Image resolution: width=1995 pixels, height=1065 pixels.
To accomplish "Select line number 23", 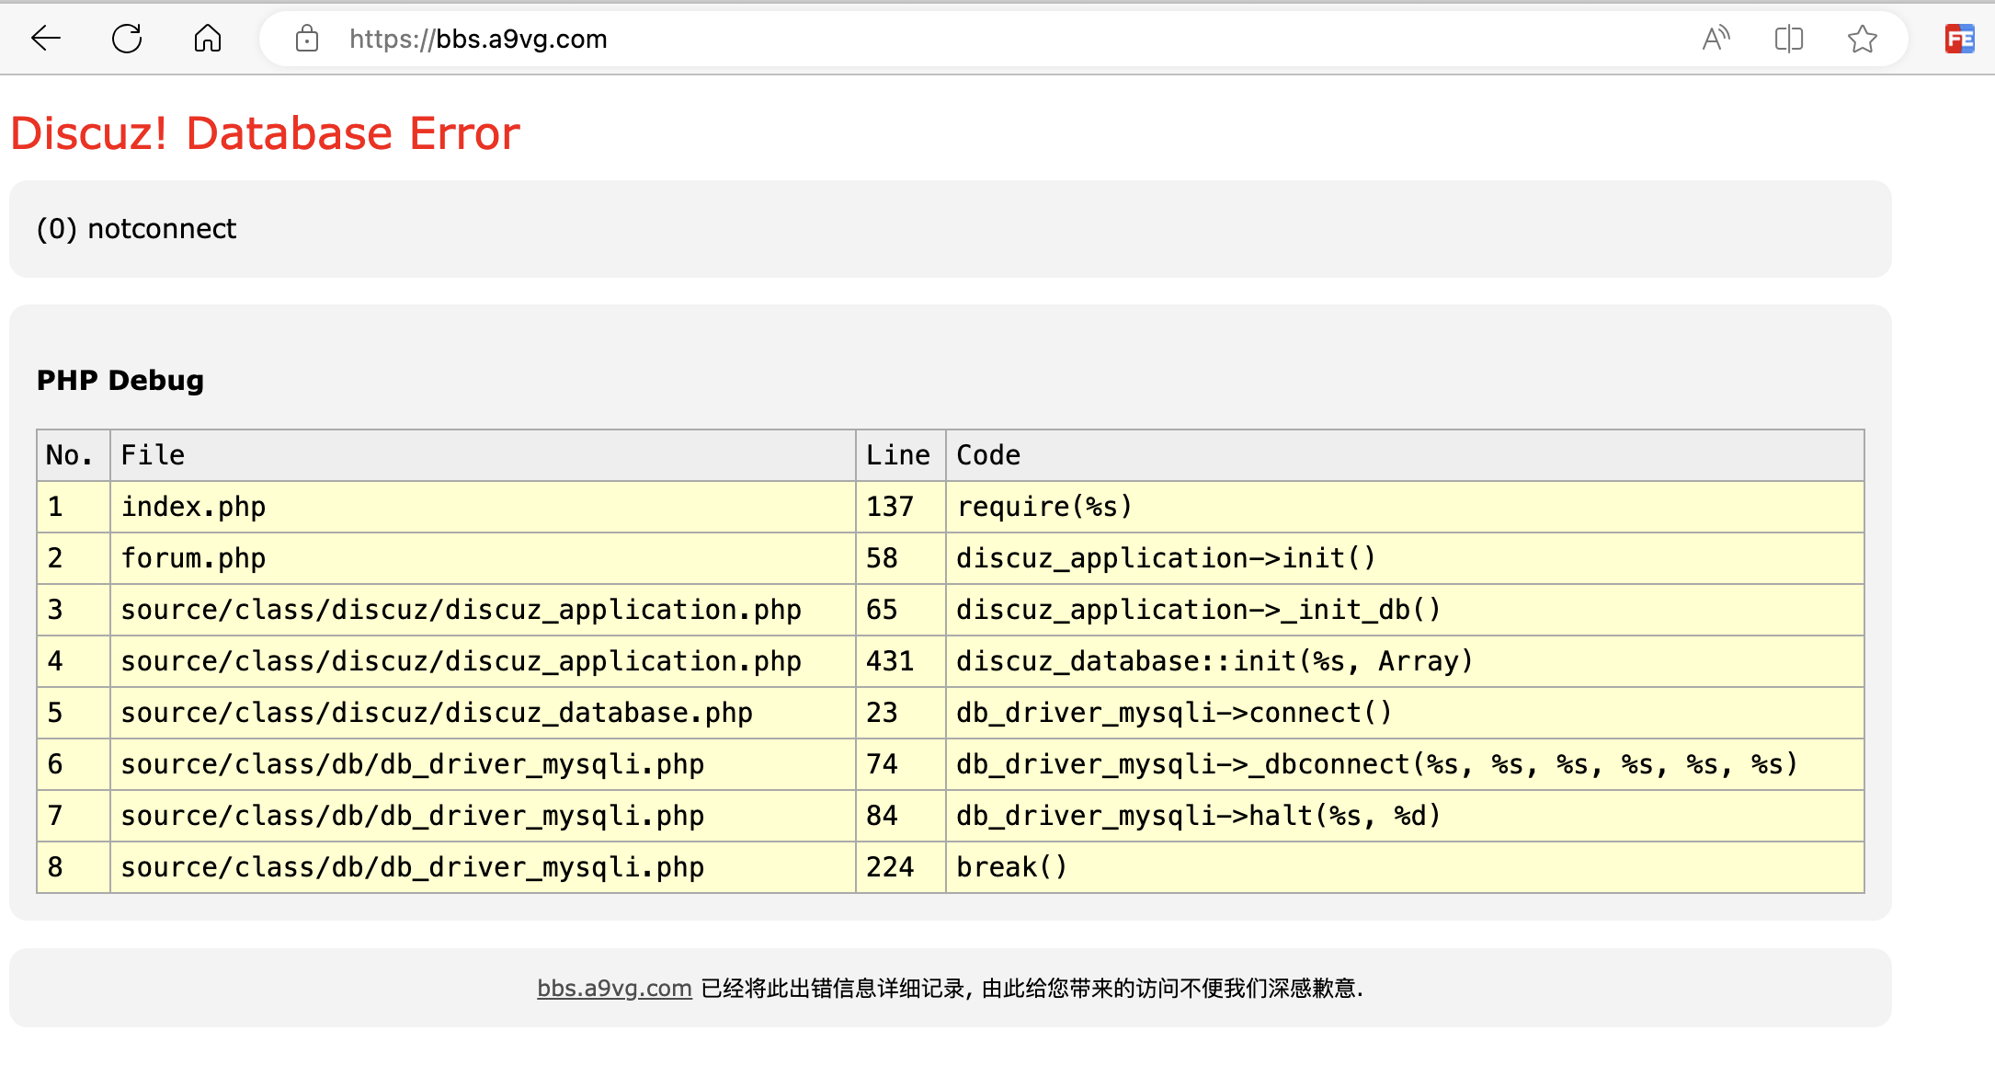I will click(x=900, y=713).
